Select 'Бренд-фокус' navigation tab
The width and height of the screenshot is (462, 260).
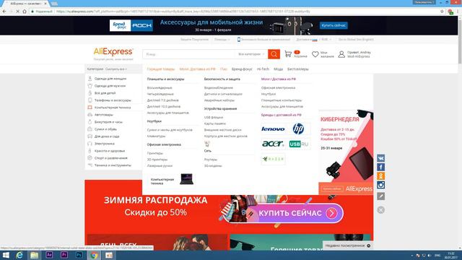pos(242,69)
